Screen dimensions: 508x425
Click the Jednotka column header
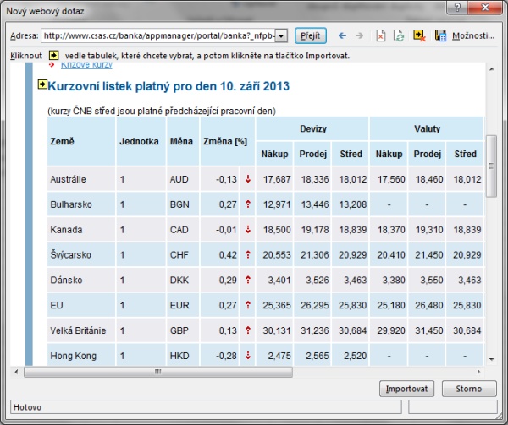[x=139, y=141]
